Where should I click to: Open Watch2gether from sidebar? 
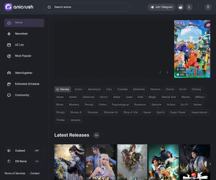23,73
